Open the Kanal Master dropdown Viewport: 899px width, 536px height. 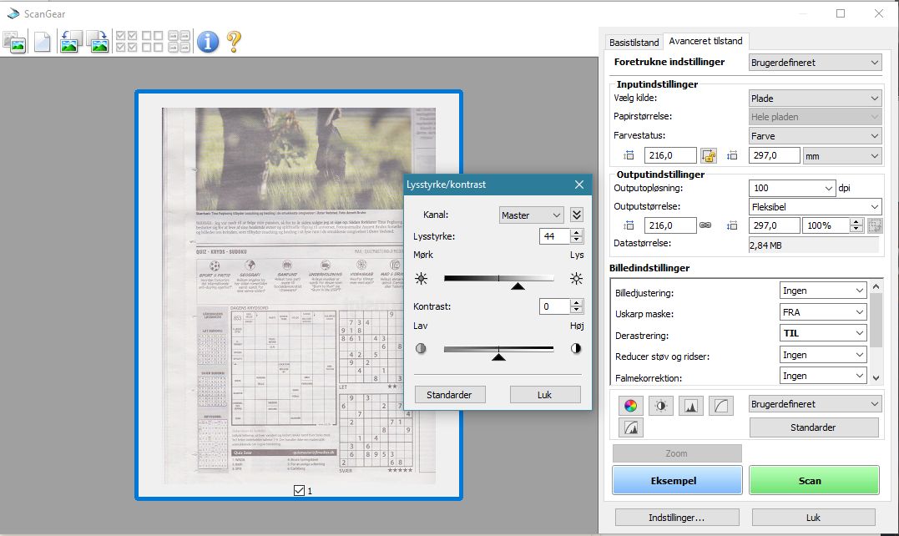[532, 215]
